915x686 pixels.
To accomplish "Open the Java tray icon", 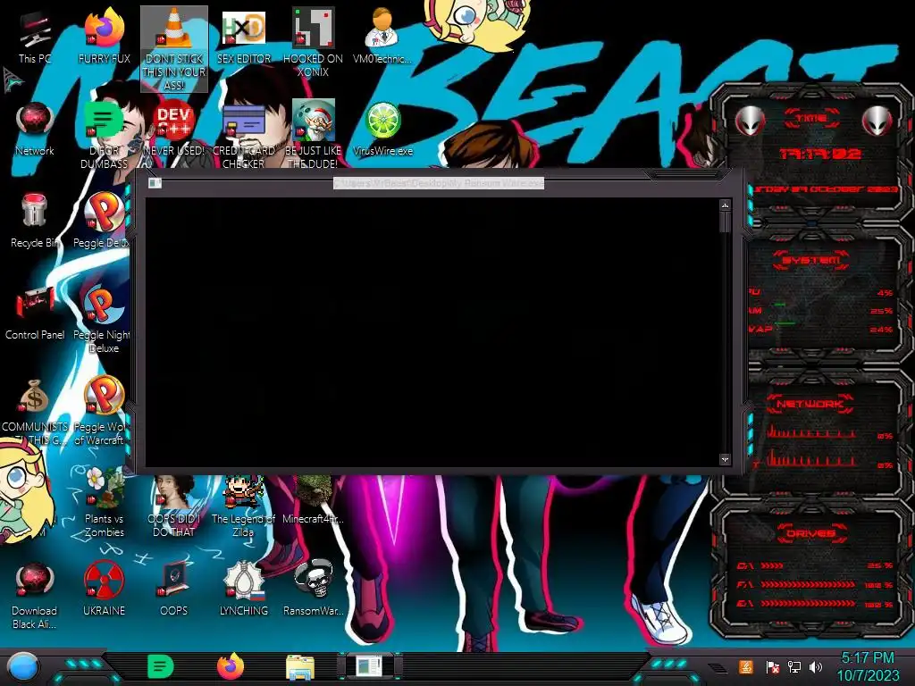I will coord(746,666).
